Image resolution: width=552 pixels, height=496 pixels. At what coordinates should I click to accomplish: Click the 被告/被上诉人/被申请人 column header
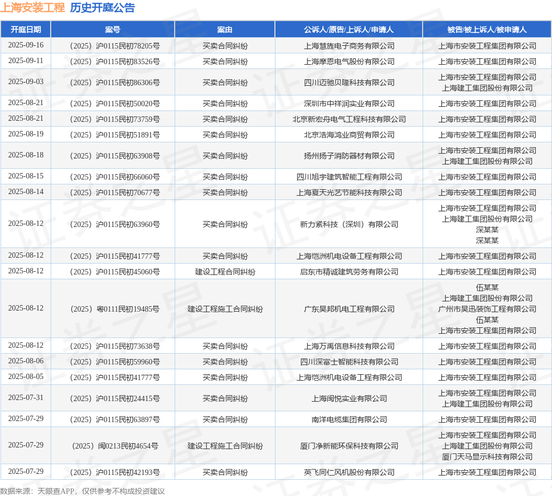[487, 30]
